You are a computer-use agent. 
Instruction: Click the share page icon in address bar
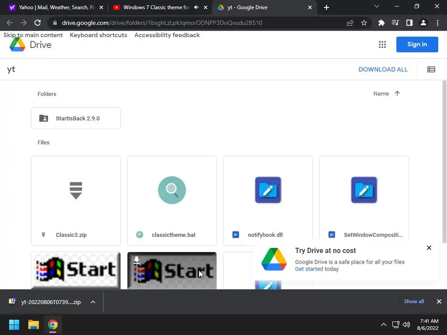(350, 23)
